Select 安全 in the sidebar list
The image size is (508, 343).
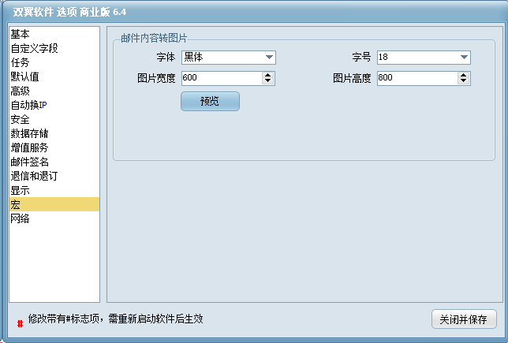(x=54, y=119)
